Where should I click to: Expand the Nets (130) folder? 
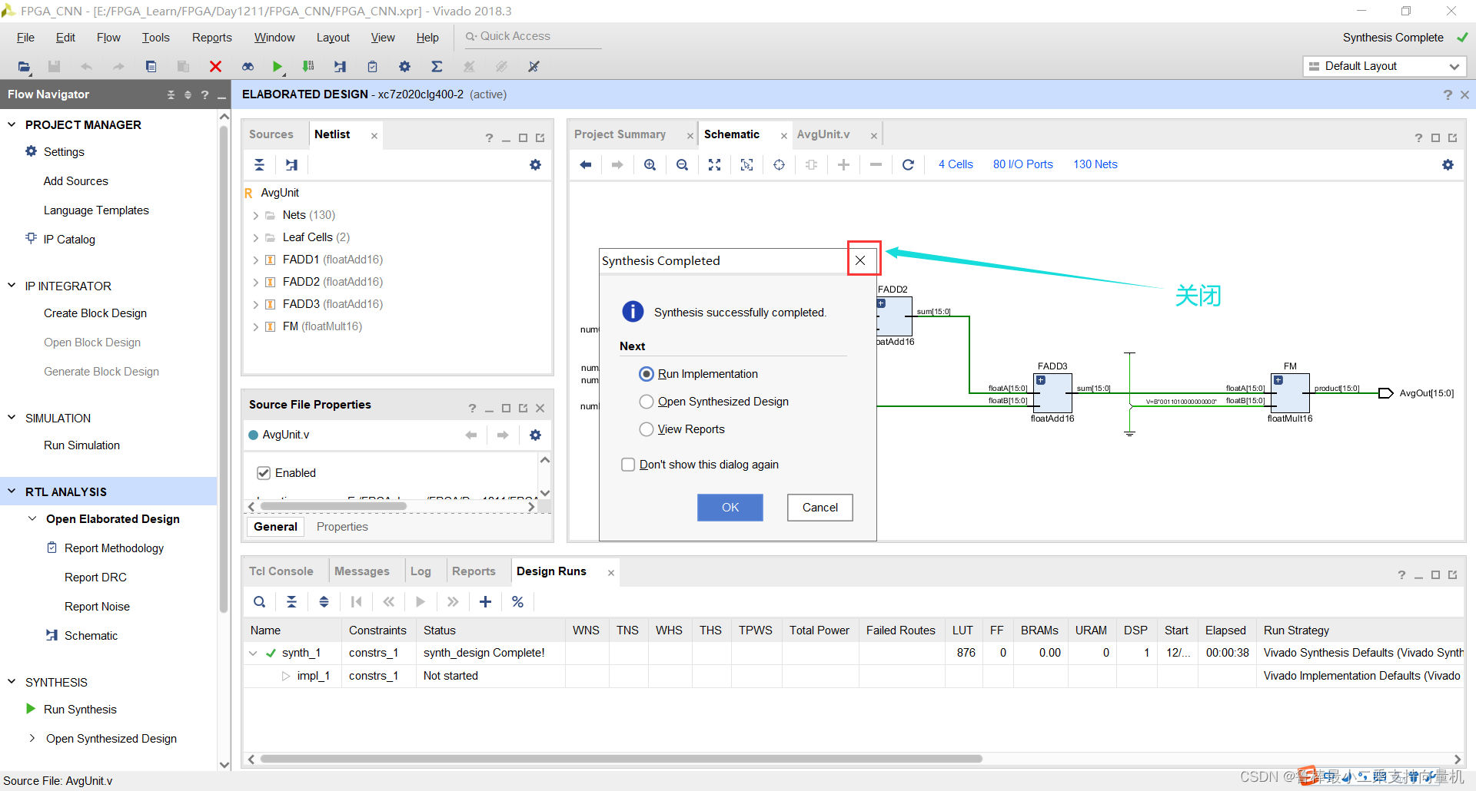pos(256,216)
